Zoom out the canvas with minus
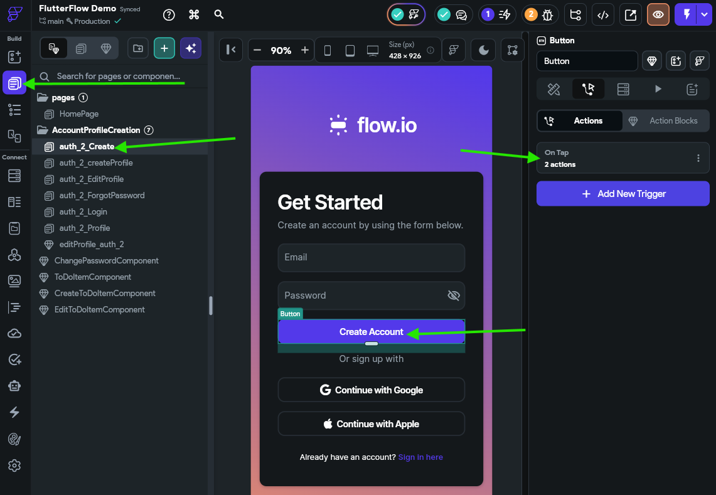The height and width of the screenshot is (495, 716). [x=257, y=50]
